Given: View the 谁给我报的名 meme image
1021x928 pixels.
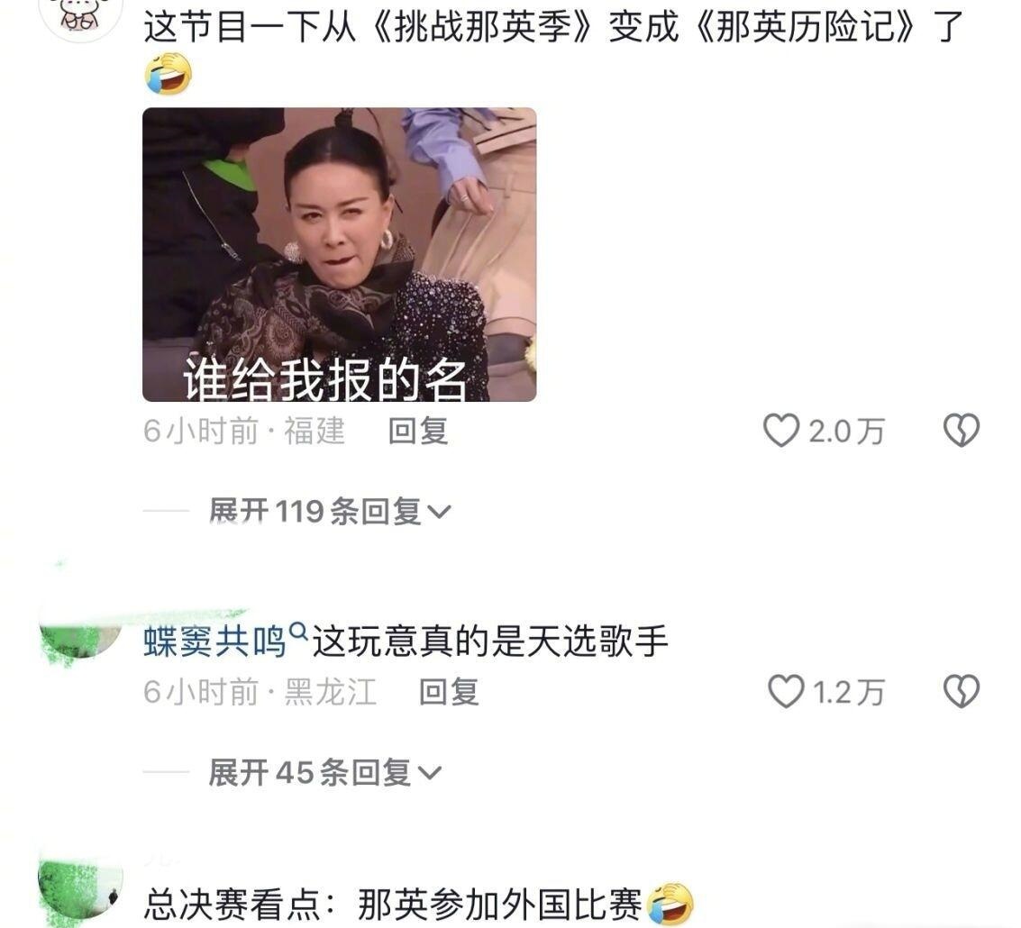Looking at the screenshot, I should (339, 254).
